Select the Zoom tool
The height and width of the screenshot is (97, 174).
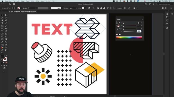(x=2, y=53)
